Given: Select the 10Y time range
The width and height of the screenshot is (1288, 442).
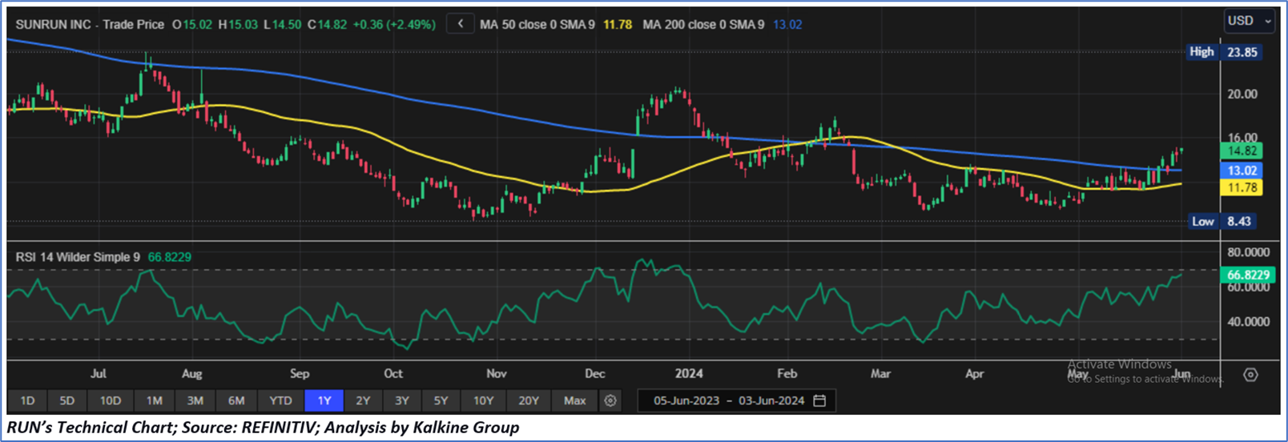Looking at the screenshot, I should (x=483, y=400).
